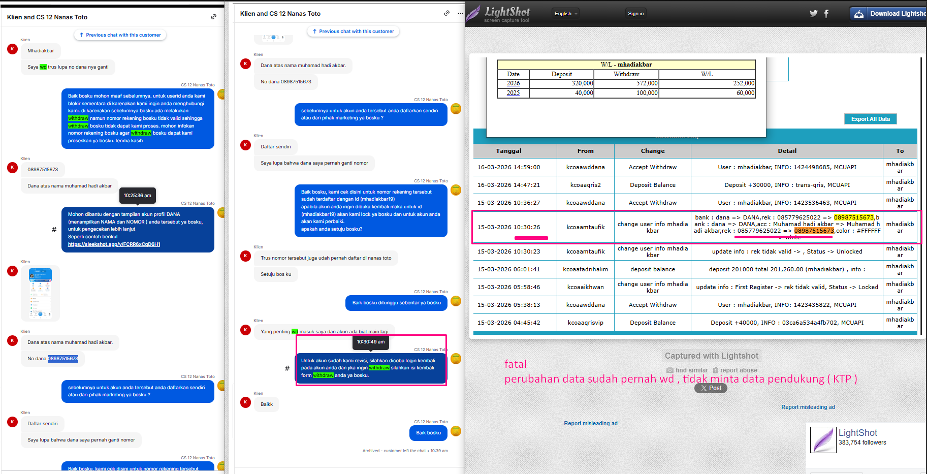Image resolution: width=927 pixels, height=474 pixels.
Task: Click the 10:30:49 am timestamp tooltip
Action: coord(371,342)
